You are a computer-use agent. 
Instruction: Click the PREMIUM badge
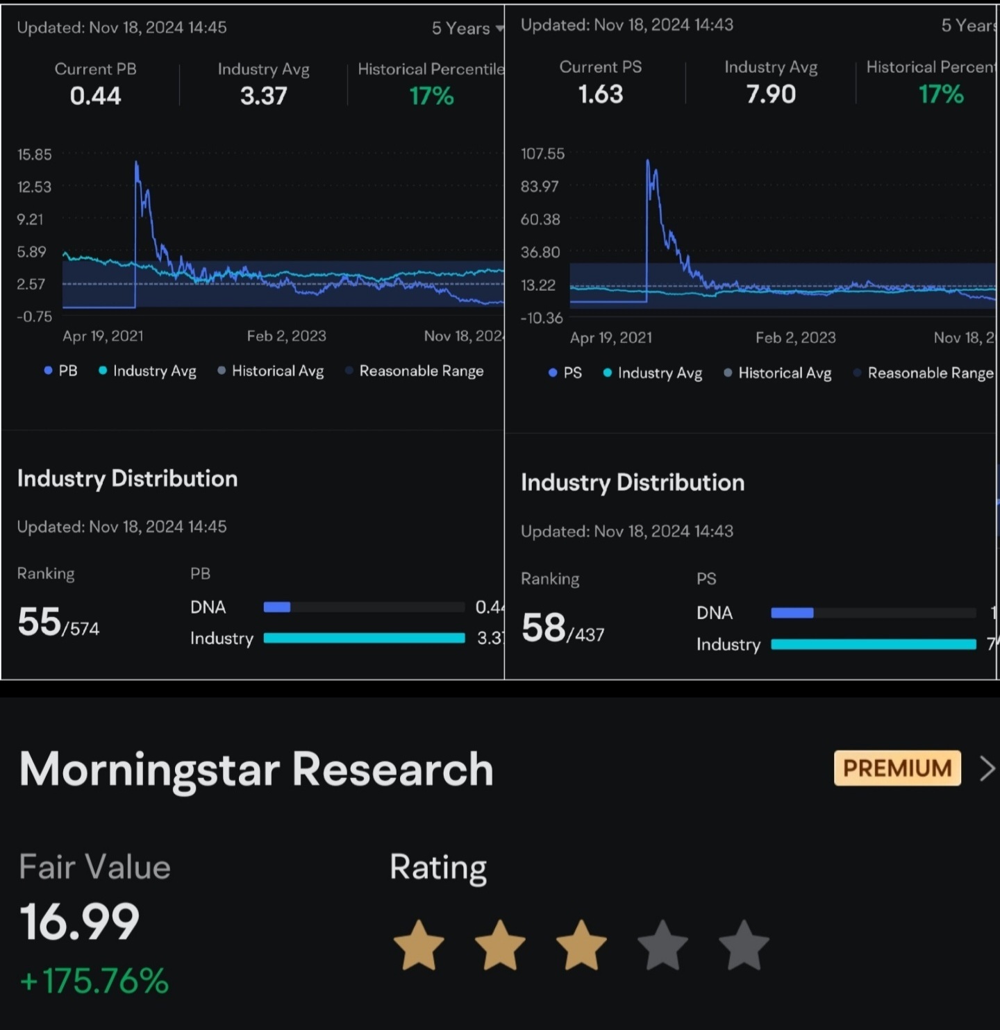[x=897, y=768]
